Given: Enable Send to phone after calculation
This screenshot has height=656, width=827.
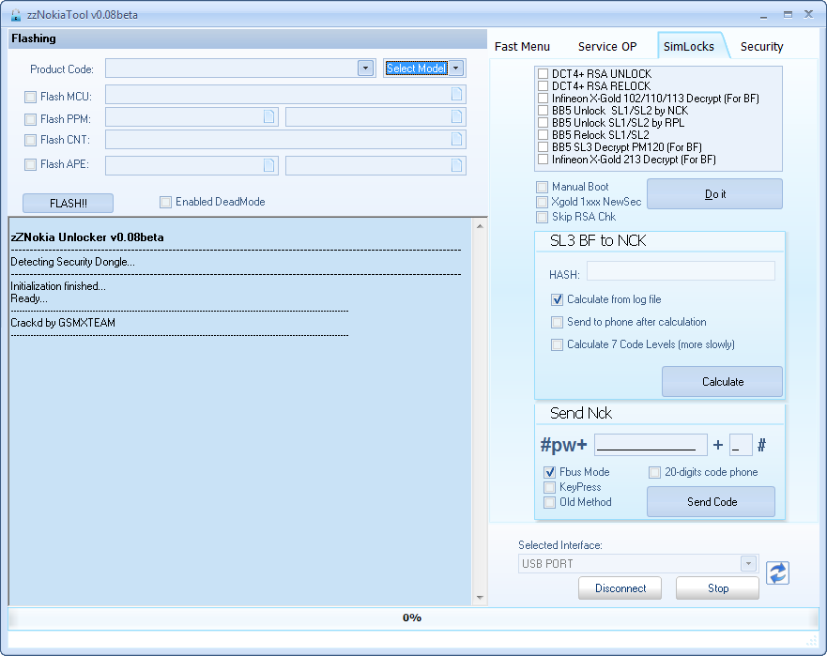Looking at the screenshot, I should pos(557,322).
